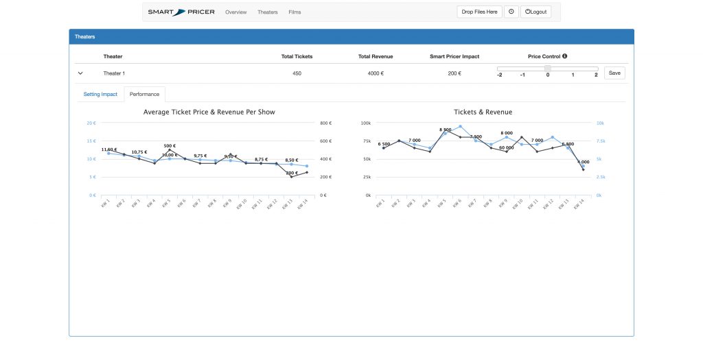Click the Price Control slider handle
703x362 pixels.
(x=548, y=69)
